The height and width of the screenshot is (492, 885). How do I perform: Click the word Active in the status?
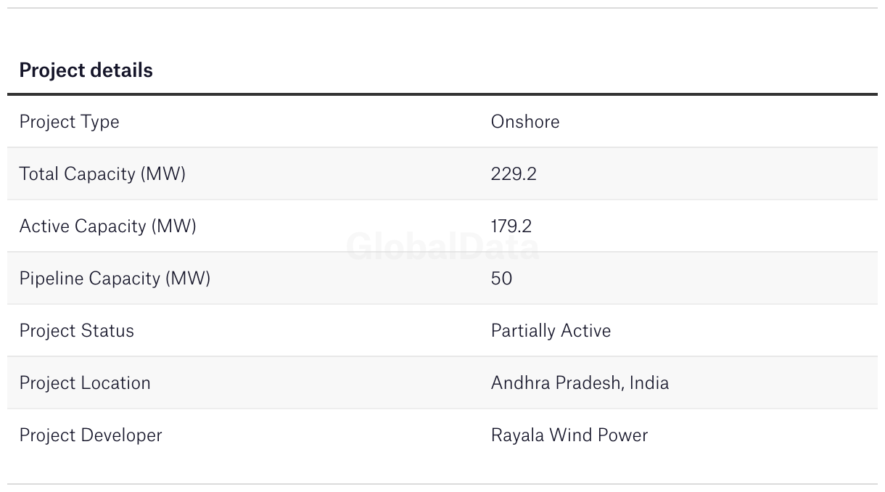(586, 331)
